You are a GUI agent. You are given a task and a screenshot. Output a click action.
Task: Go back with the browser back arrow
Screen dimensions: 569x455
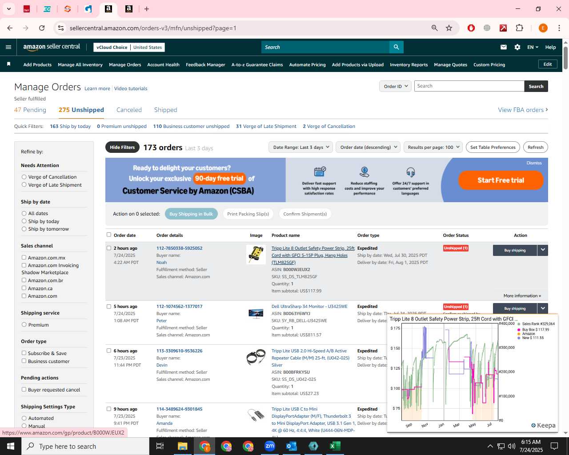(10, 28)
